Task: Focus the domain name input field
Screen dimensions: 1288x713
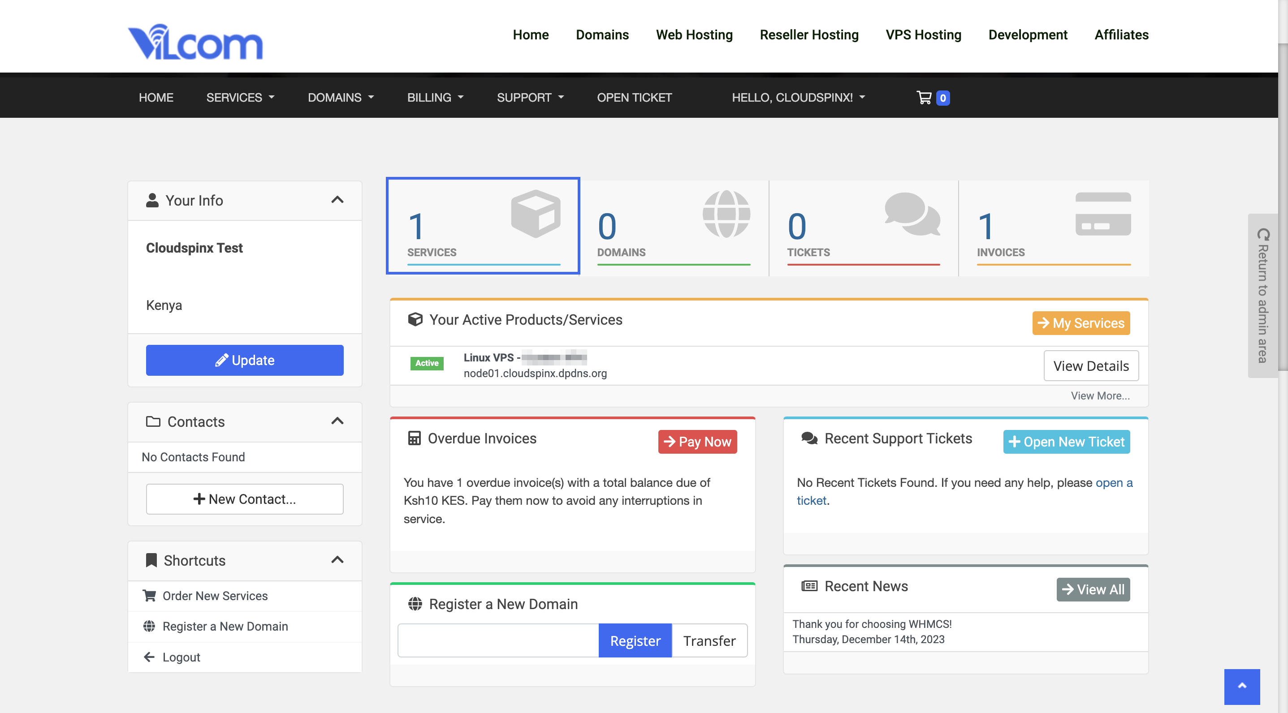Action: point(498,640)
